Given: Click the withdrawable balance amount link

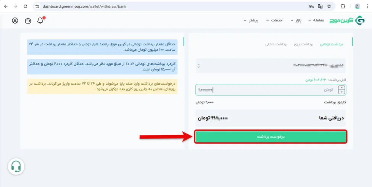Looking at the screenshot, I should point(316,80).
